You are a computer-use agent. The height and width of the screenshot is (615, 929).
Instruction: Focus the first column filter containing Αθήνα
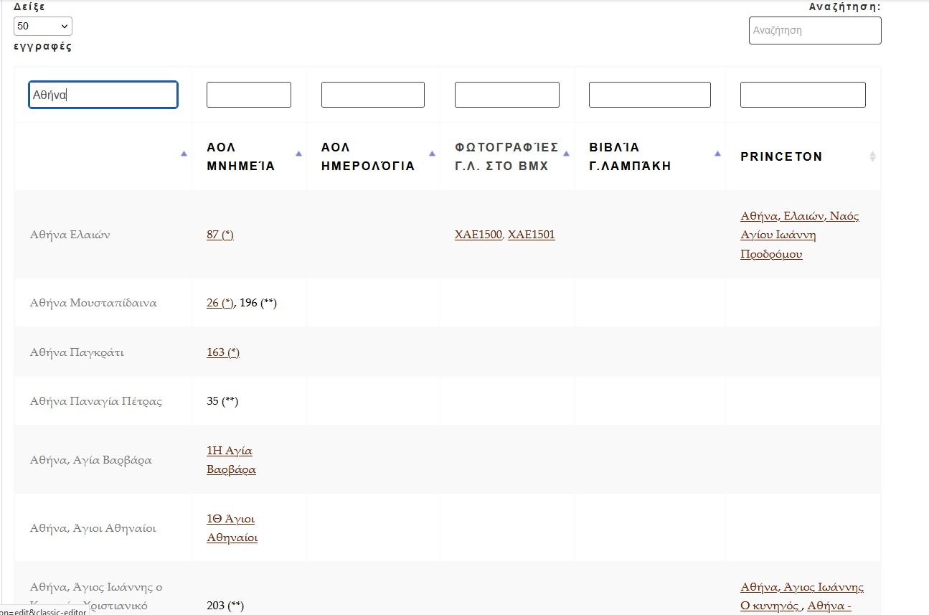click(x=103, y=95)
